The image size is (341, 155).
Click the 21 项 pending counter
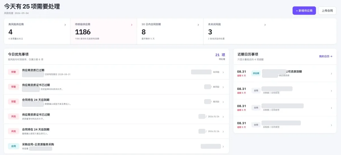(x=220, y=55)
